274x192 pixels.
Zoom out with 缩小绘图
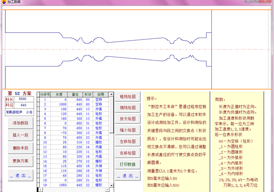(x=128, y=130)
